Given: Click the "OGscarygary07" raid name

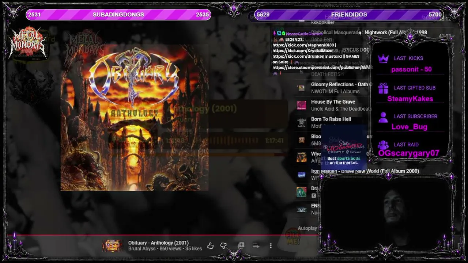Looking at the screenshot, I should point(409,153).
